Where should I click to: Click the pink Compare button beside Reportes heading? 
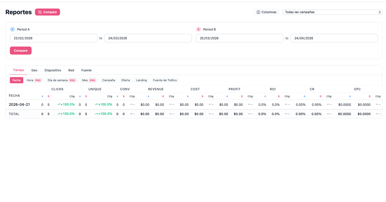(47, 12)
